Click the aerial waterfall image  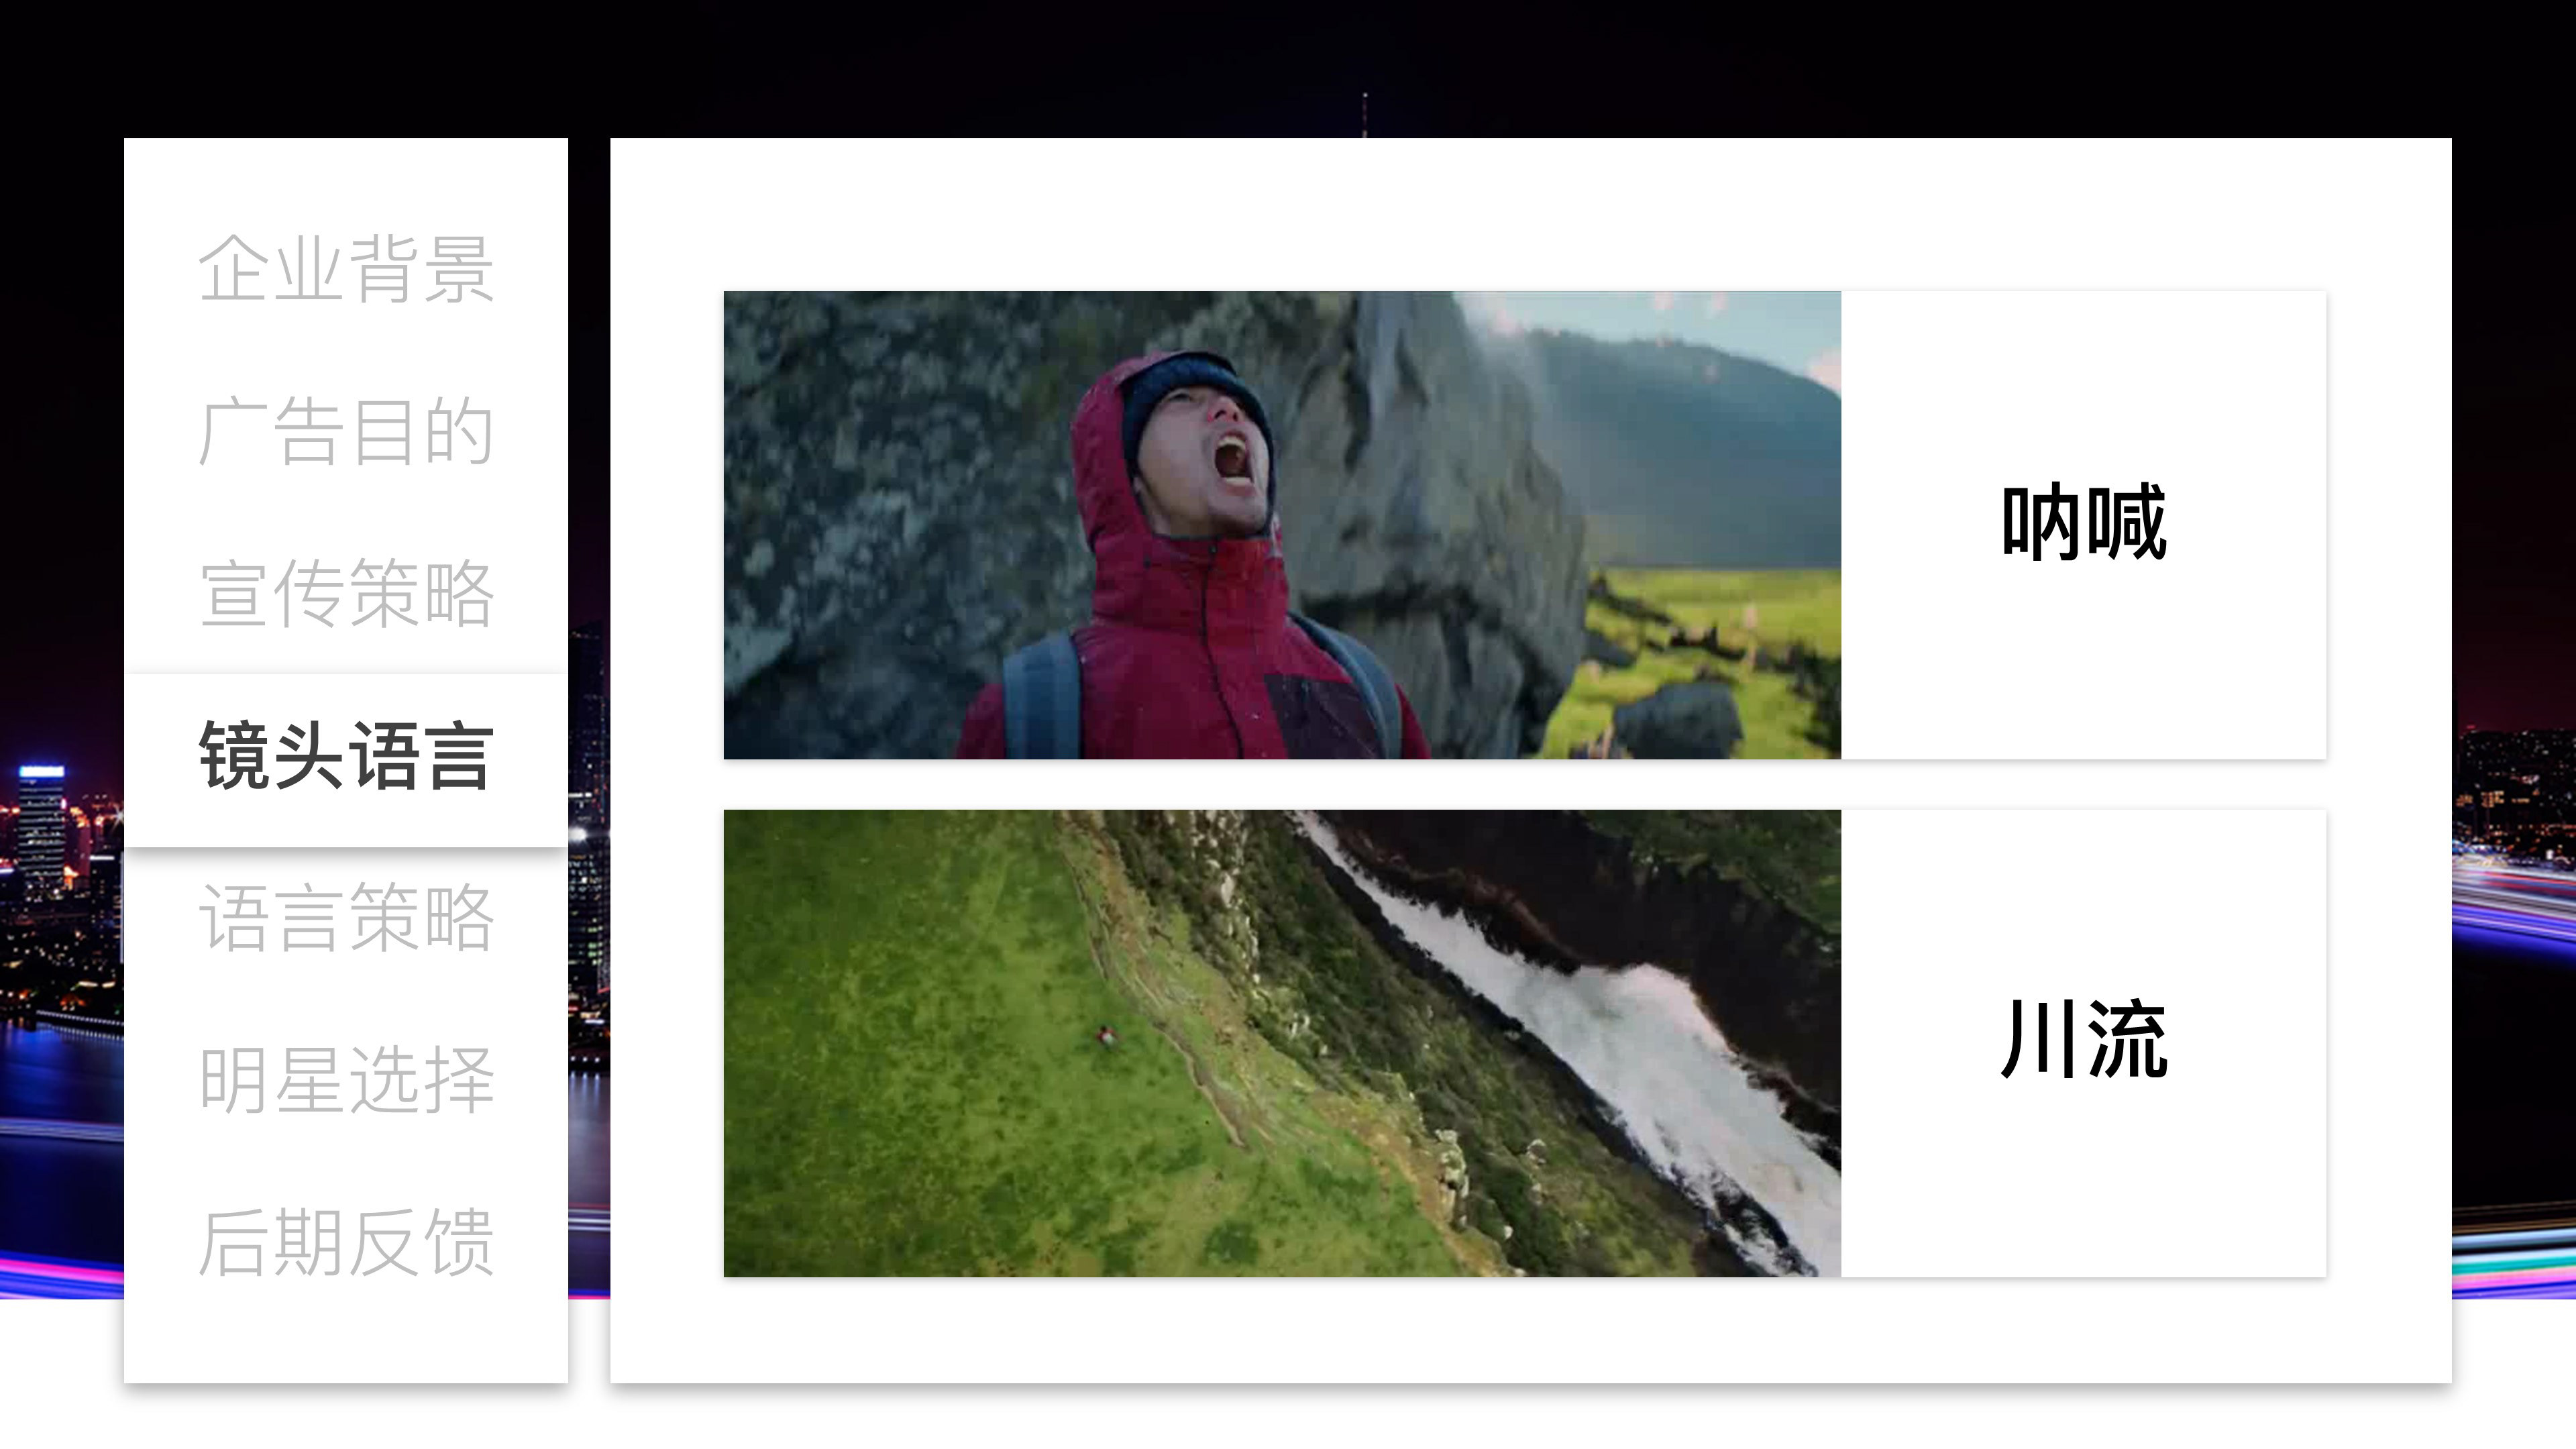click(1281, 1043)
